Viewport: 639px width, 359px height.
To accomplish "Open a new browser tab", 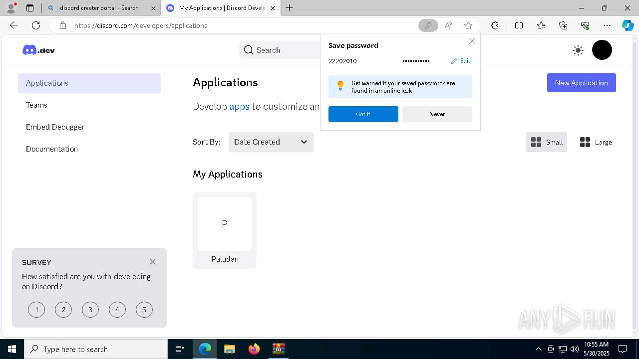I will click(x=290, y=8).
